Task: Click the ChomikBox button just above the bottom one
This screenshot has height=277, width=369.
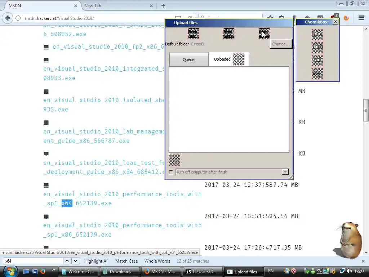Action: coord(317,61)
